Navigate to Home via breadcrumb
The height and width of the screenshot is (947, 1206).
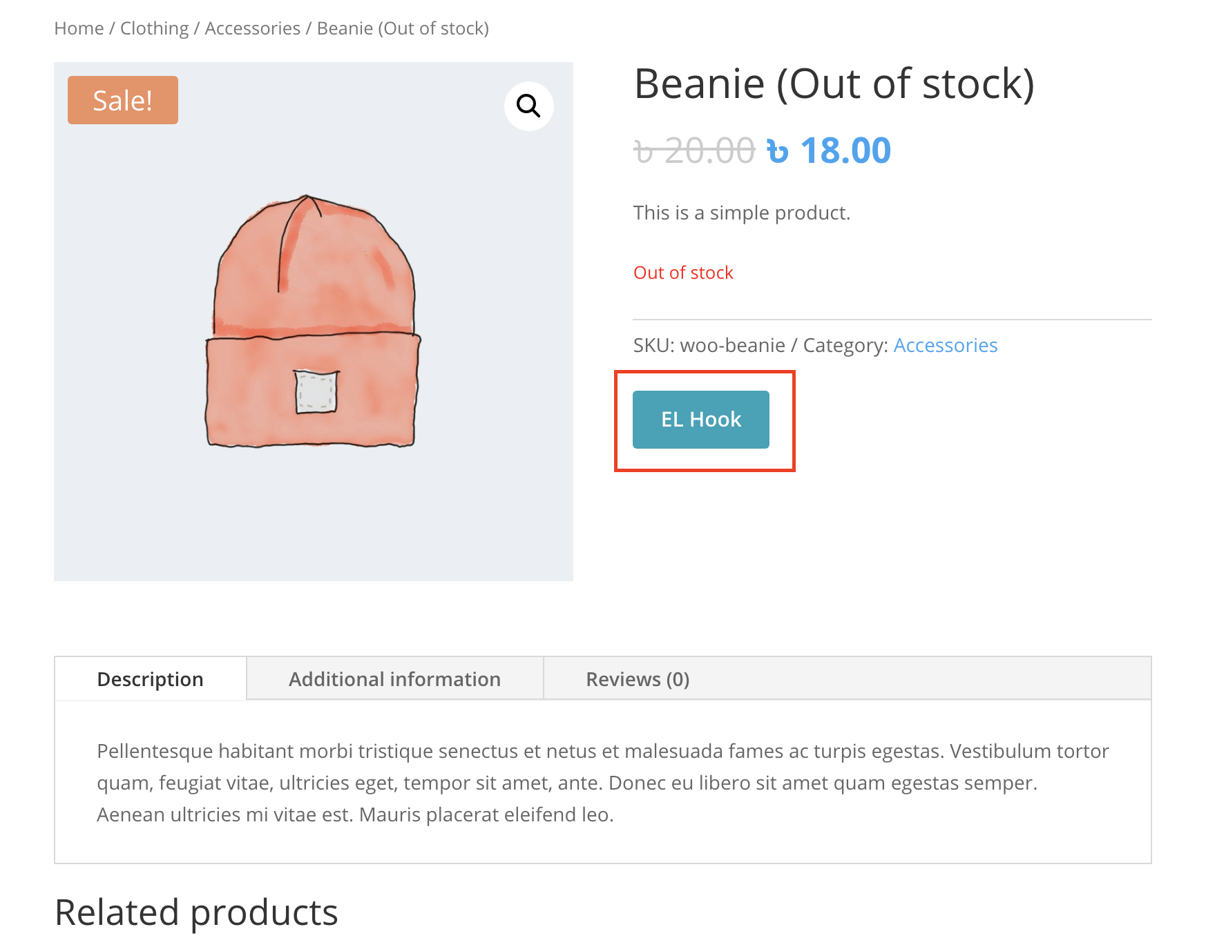[79, 28]
